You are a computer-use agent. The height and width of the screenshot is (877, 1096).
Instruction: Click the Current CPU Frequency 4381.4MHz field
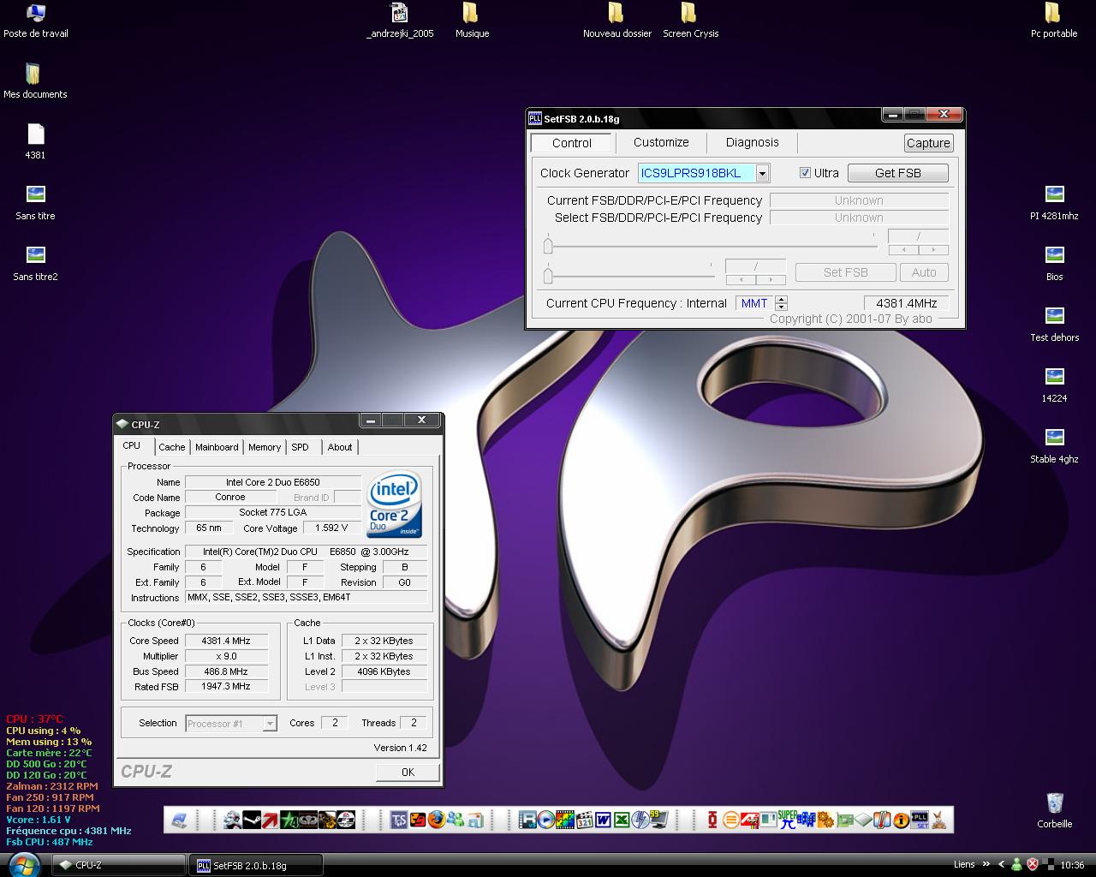(x=906, y=303)
